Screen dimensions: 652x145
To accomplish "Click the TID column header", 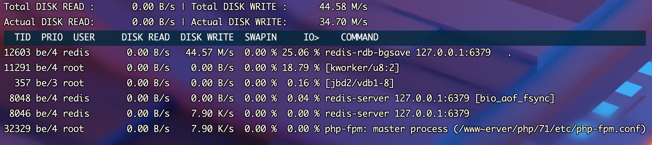I will [23, 37].
